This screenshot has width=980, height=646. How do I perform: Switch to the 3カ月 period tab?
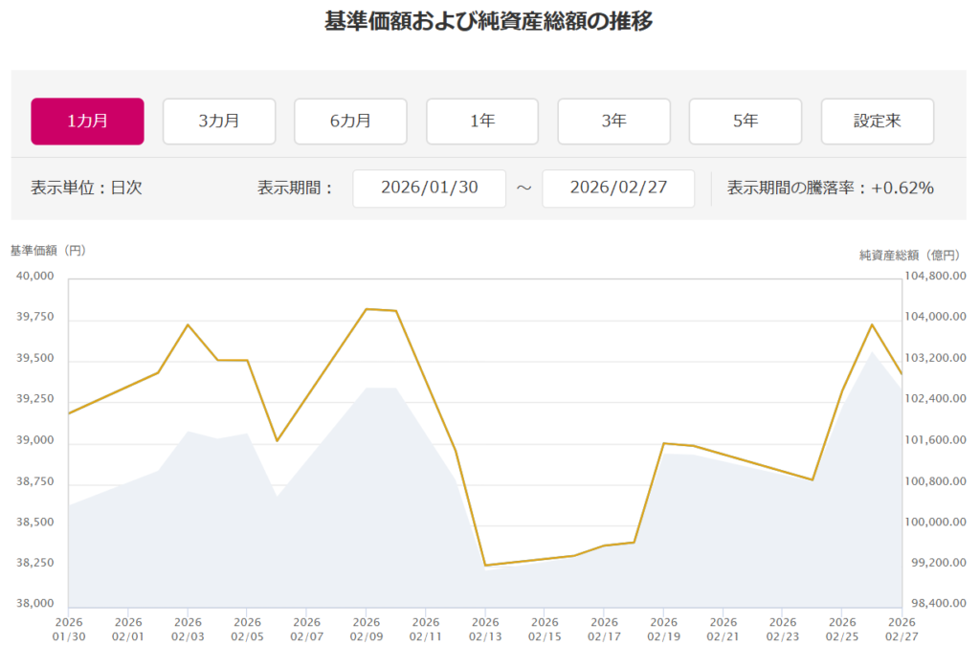(219, 122)
